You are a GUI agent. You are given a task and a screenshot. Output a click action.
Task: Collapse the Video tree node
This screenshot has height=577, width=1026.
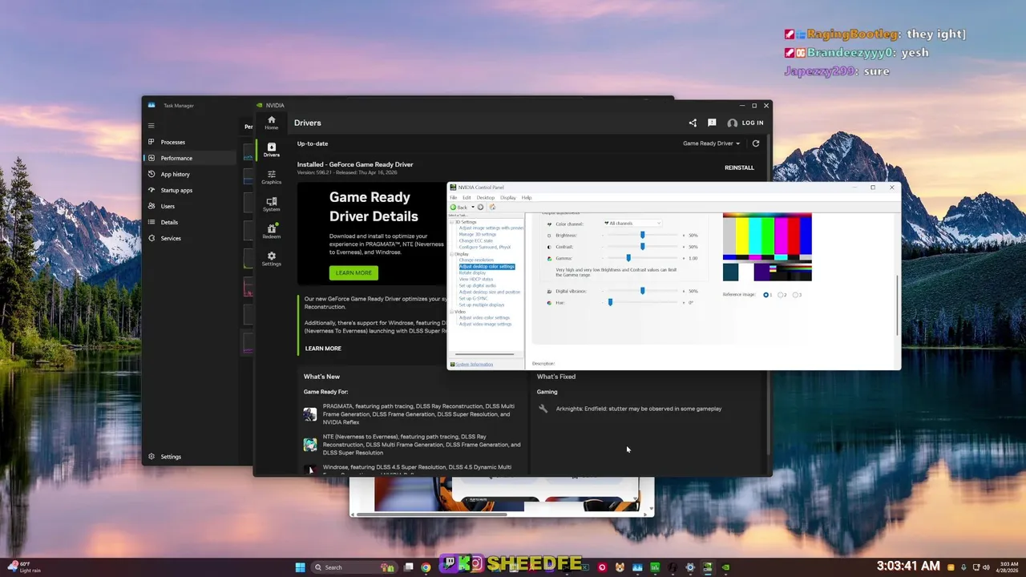click(x=451, y=312)
